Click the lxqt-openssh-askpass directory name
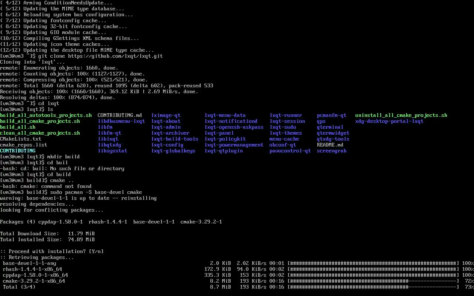The image size is (474, 296). click(x=234, y=127)
